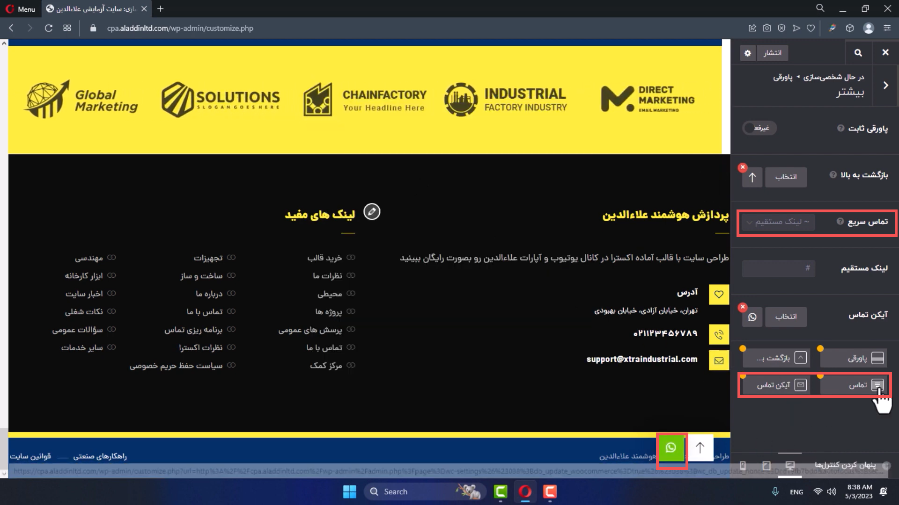
Task: Click back-to-top arrow on page
Action: click(700, 448)
